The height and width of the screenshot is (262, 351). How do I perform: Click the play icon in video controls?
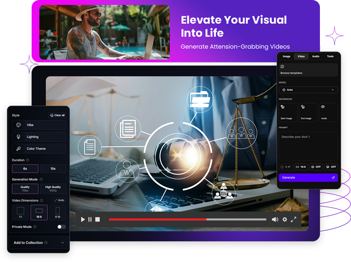pos(83,219)
